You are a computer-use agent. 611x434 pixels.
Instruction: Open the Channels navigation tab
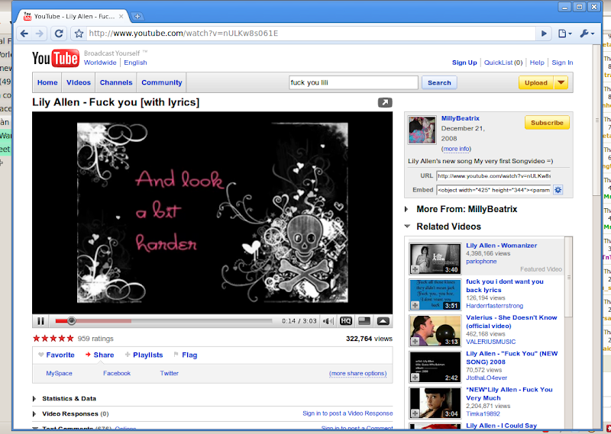(116, 82)
